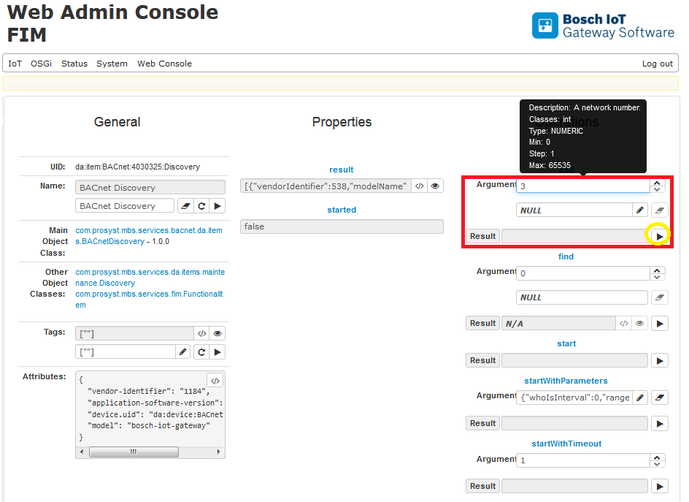The height and width of the screenshot is (502, 689).
Task: Refresh the Name value
Action: pyautogui.click(x=201, y=206)
